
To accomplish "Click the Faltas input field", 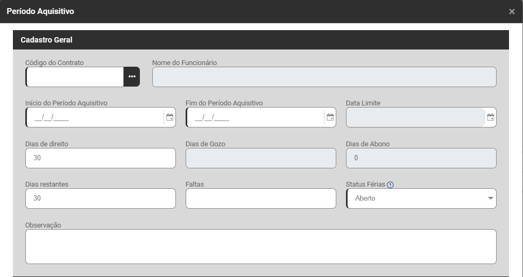I will pos(260,198).
